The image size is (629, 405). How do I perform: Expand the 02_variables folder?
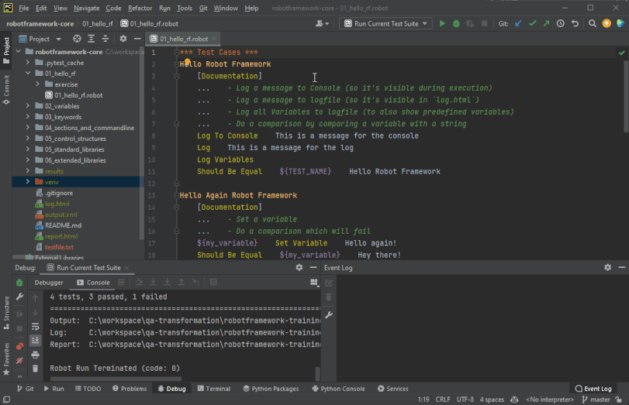click(29, 106)
